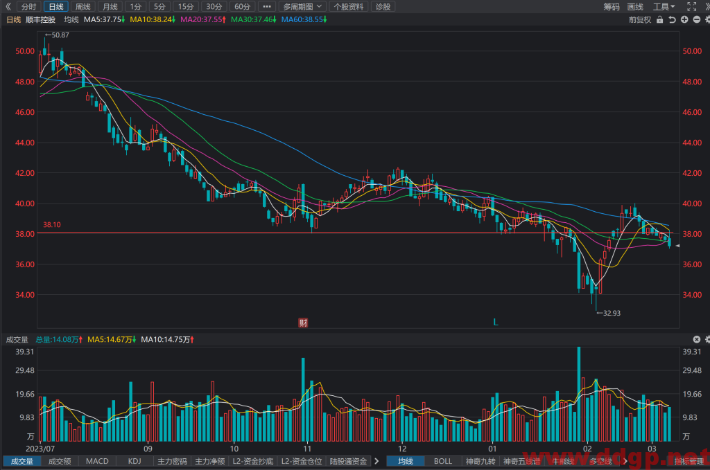Switch to 分时 intraday view
710x470 pixels.
coord(28,6)
